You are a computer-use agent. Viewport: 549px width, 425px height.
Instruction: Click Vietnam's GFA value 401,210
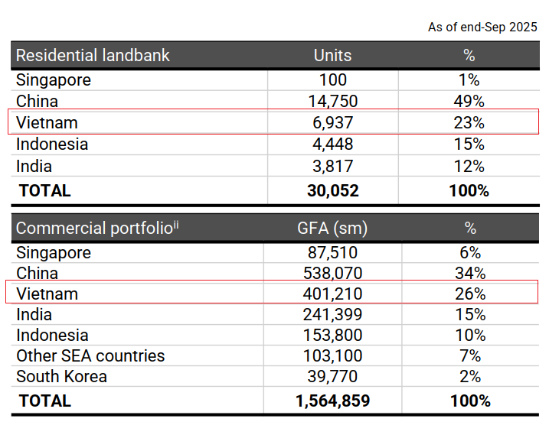[332, 294]
